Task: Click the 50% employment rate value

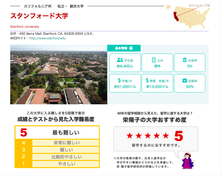Action: [190, 87]
